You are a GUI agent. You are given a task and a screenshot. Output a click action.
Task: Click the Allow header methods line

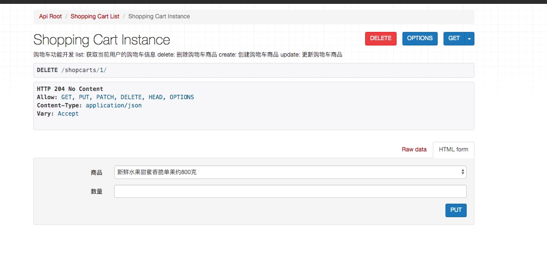click(116, 97)
